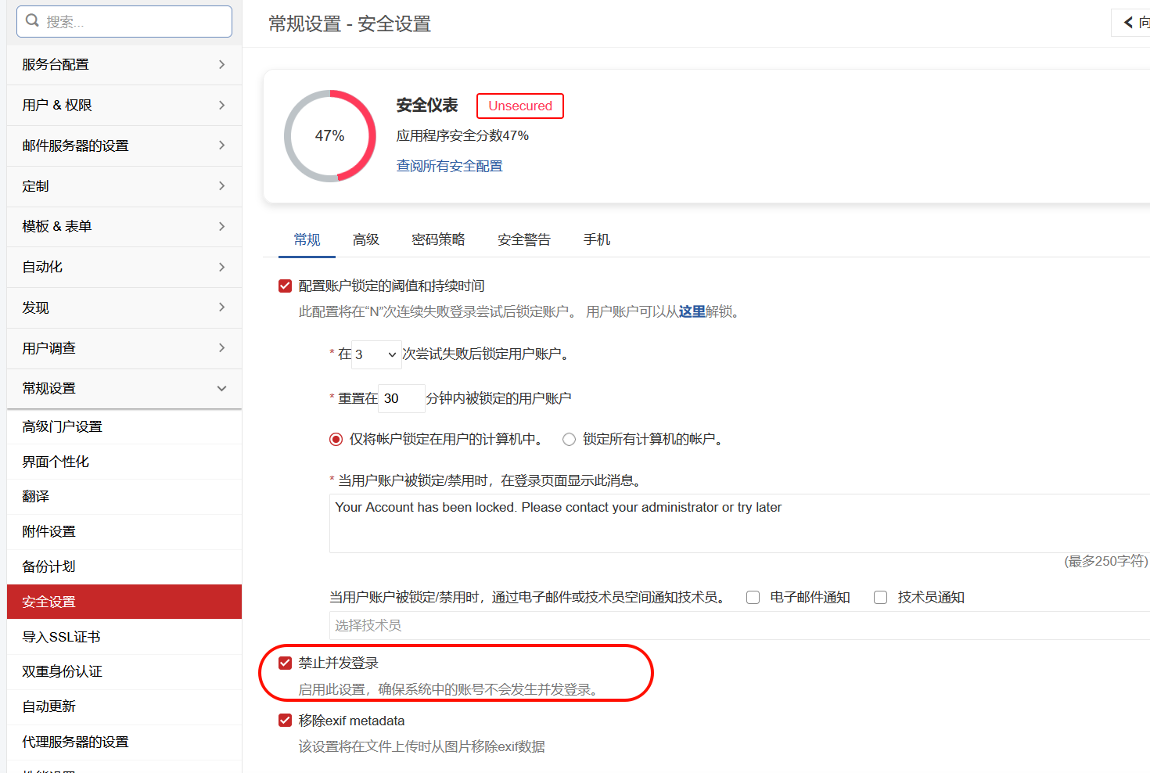Toggle the 禁止并发登录 checkbox
This screenshot has height=773, width=1150.
pyautogui.click(x=286, y=663)
